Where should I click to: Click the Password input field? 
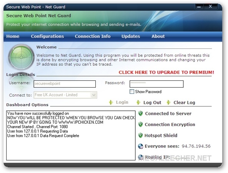coord(156,84)
